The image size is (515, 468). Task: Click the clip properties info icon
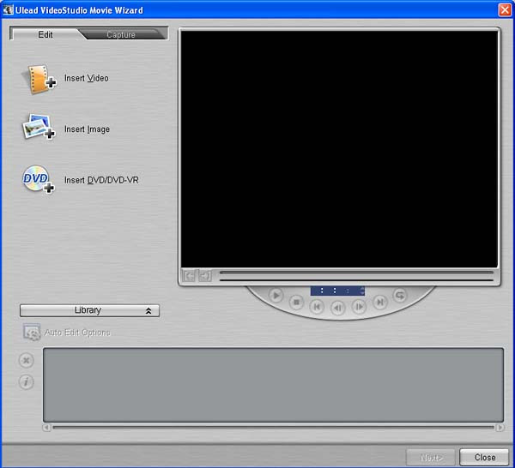click(27, 382)
